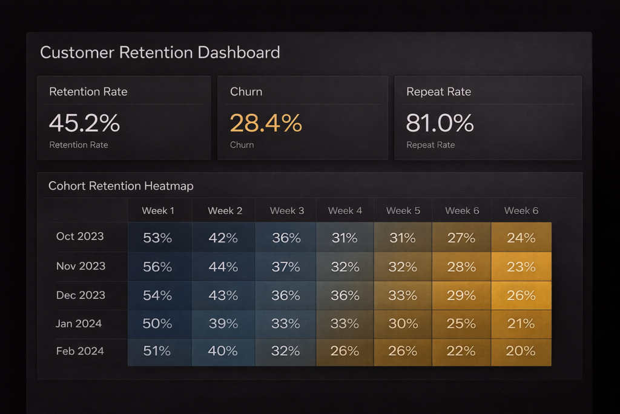
Task: Click the Week 3 column header
Action: point(287,211)
